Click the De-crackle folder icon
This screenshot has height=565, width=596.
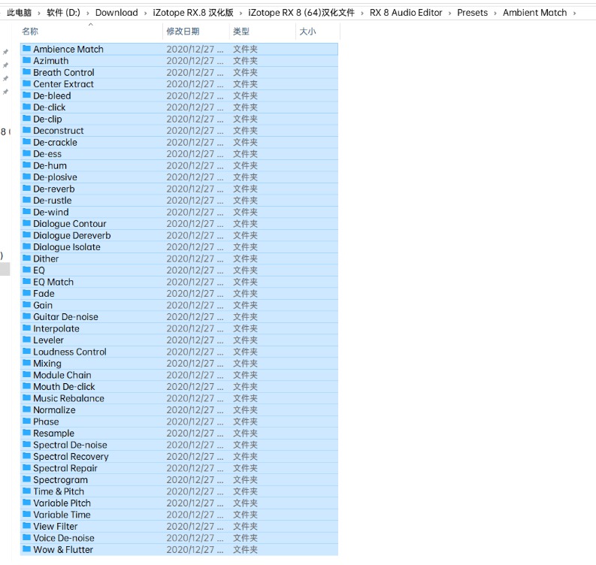(x=26, y=142)
